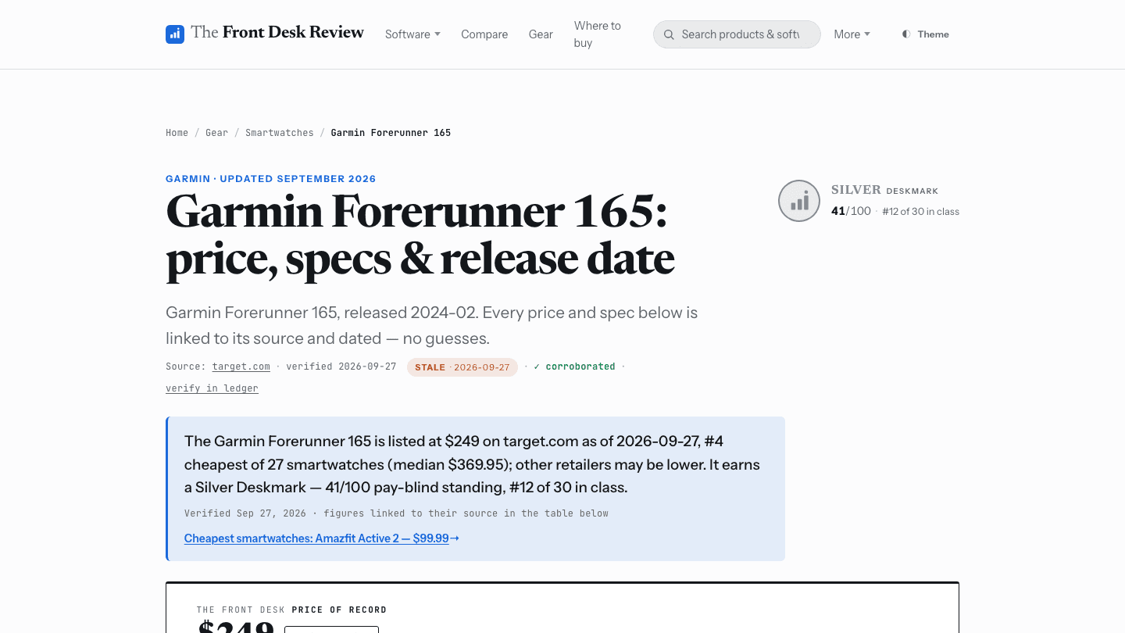
Task: Click the Gear breadcrumb link
Action: point(216,133)
